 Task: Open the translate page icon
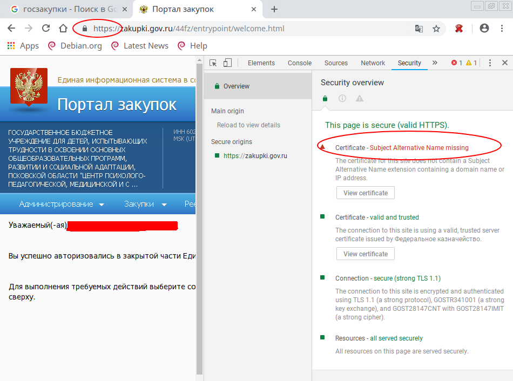419,29
